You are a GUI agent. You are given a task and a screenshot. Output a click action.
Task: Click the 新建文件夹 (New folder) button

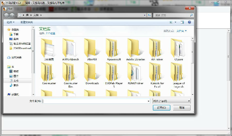(x=27, y=22)
